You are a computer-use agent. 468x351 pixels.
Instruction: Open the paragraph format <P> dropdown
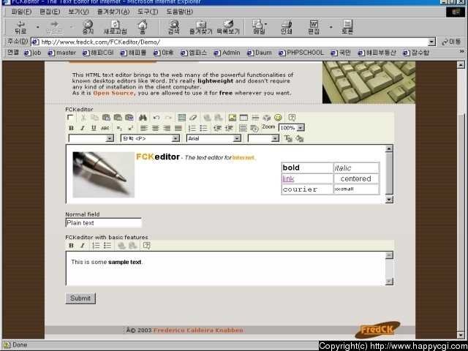[175, 138]
